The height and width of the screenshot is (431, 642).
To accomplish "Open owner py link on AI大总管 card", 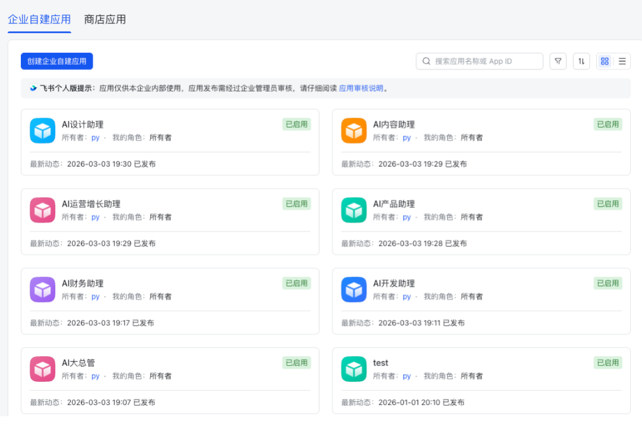I will tap(95, 376).
